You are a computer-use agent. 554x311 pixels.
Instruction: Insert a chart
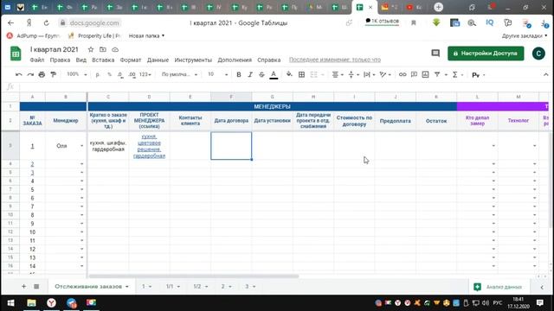(x=425, y=75)
